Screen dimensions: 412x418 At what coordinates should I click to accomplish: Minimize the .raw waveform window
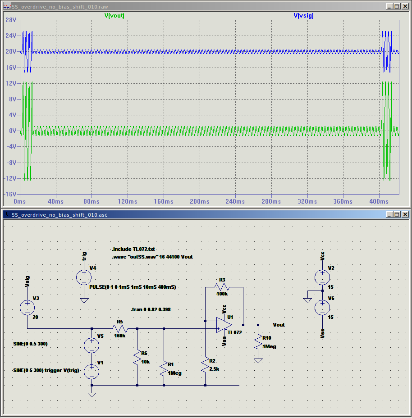point(389,6)
